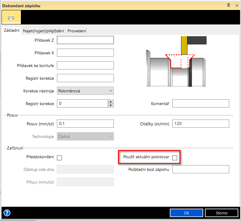
Task: Select the Základní tab
Action: [x=11, y=30]
